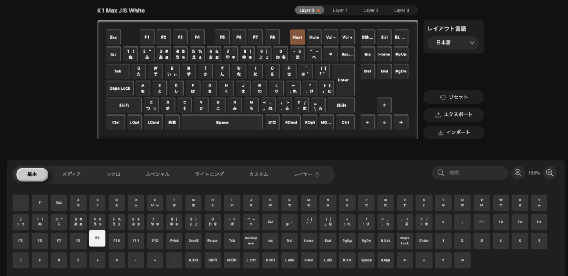Open the ライトニング tab
Image resolution: width=568 pixels, height=276 pixels.
pyautogui.click(x=209, y=174)
